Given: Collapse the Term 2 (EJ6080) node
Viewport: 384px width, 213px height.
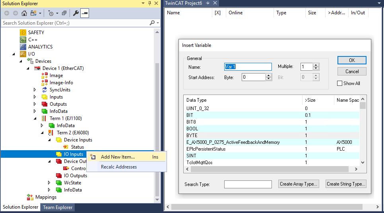Looking at the screenshot, I should (43, 133).
